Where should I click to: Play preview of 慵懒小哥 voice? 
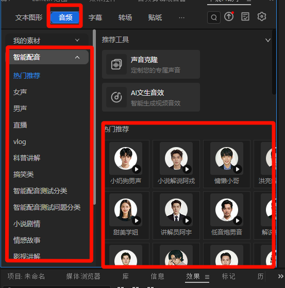(x=238, y=169)
